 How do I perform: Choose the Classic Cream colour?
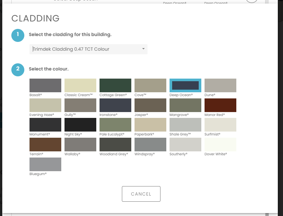coord(80,85)
